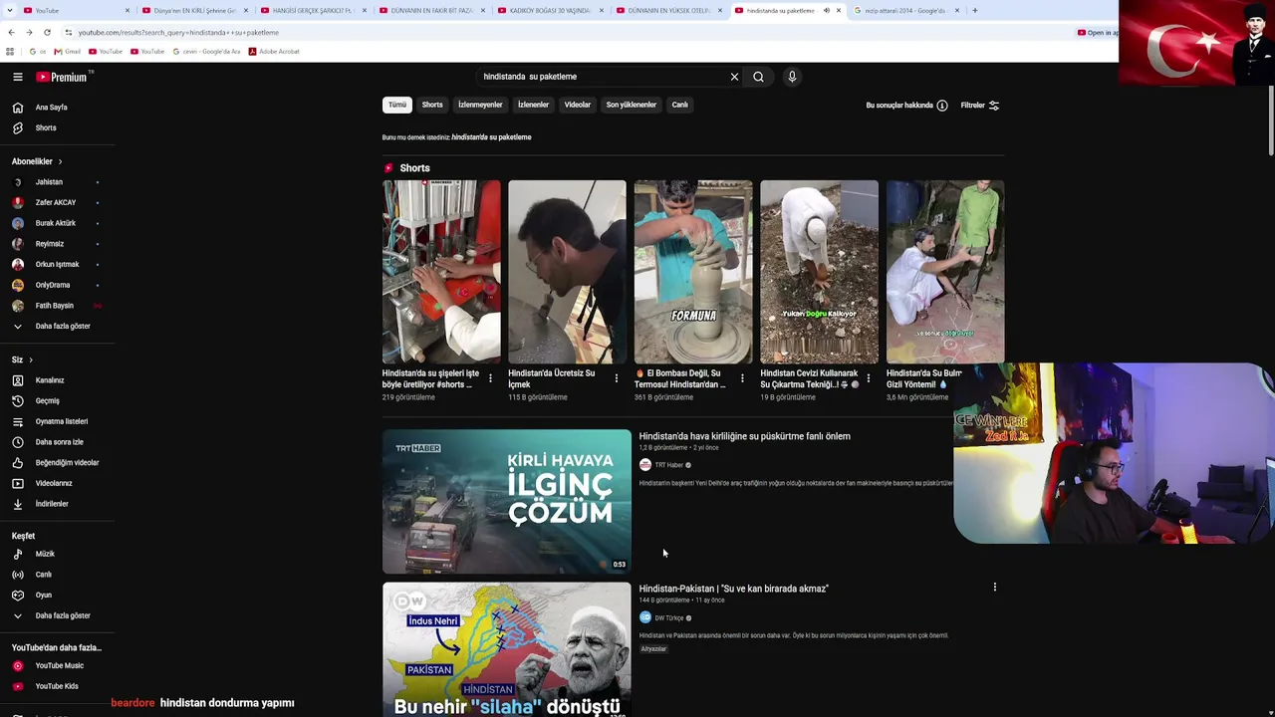Viewport: 1275px width, 717px height.
Task: Switch to the KADIKÖY BOĞASI browser tab
Action: tap(550, 11)
